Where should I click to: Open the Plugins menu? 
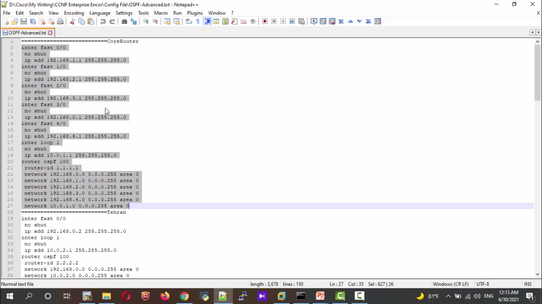point(195,13)
